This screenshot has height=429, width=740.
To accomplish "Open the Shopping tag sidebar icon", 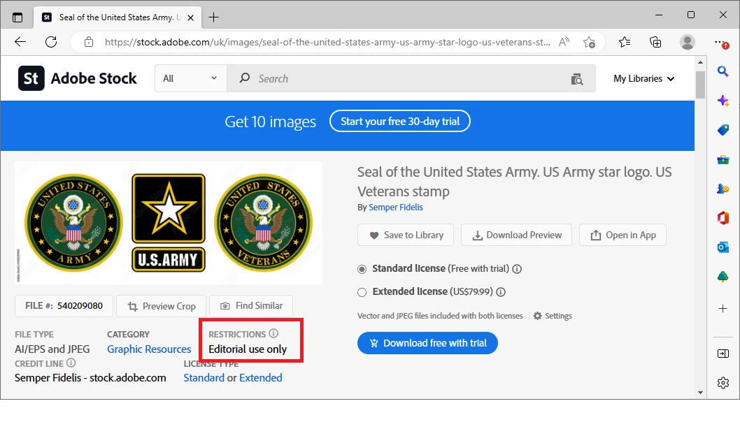I will pyautogui.click(x=723, y=130).
